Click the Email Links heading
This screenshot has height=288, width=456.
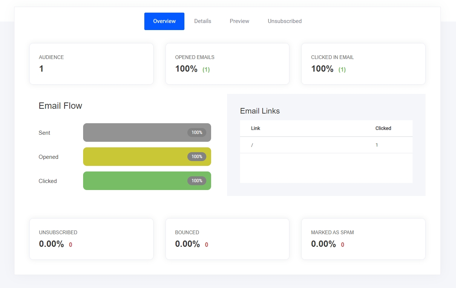(260, 111)
